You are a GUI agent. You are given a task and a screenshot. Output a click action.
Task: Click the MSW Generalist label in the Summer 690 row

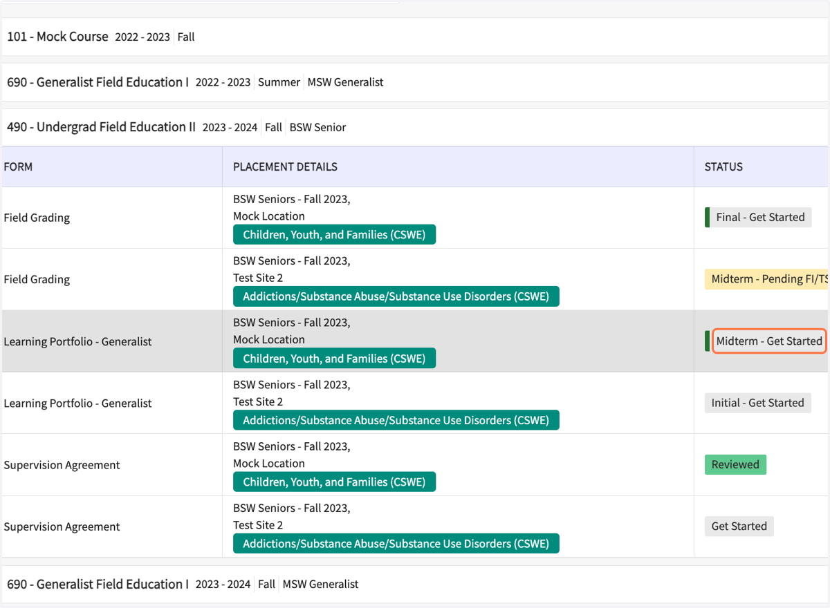point(345,82)
